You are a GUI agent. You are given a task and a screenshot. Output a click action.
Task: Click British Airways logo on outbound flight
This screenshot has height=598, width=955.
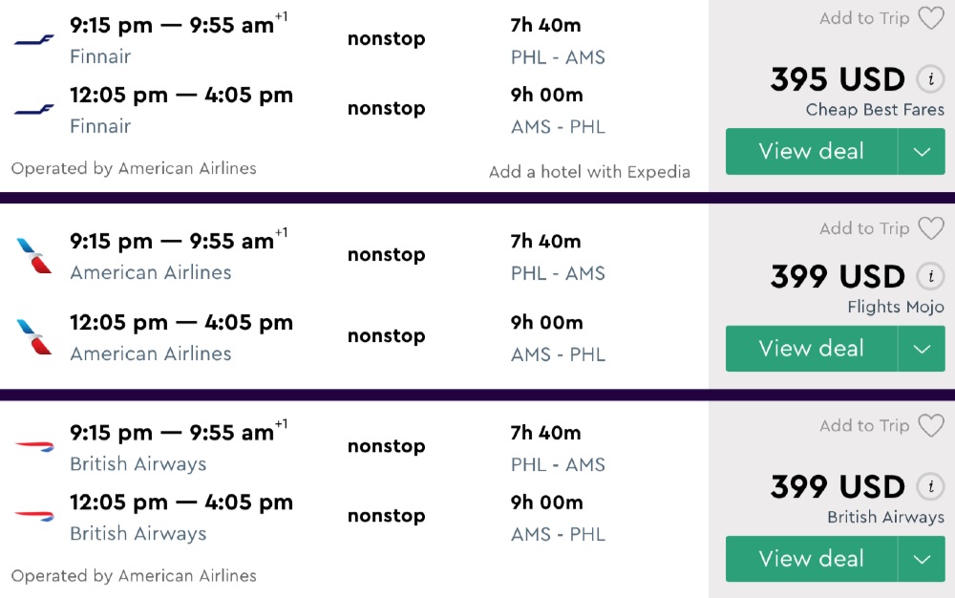(x=34, y=446)
